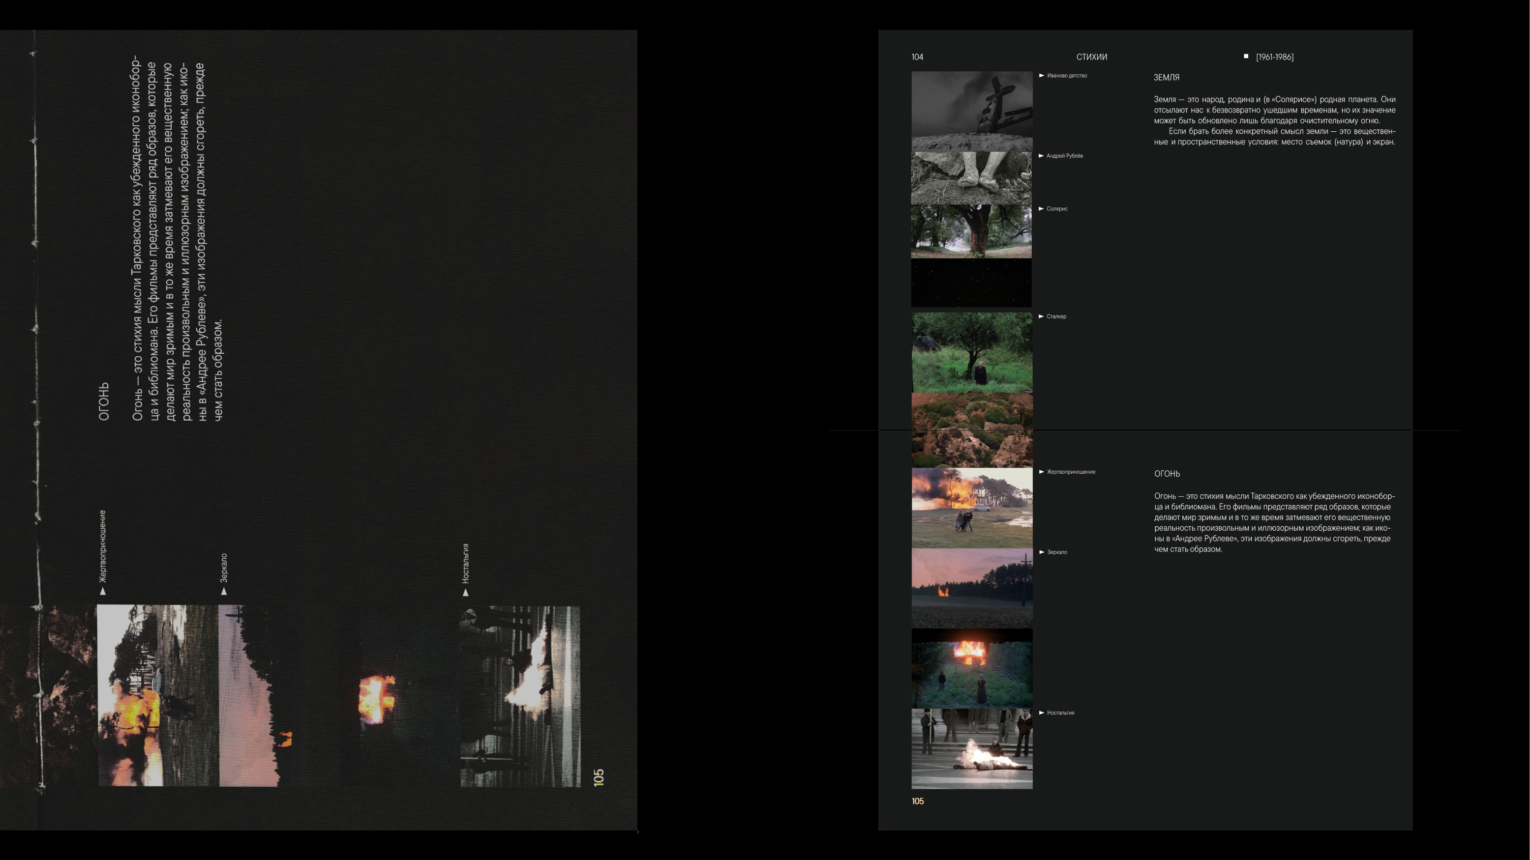Click the page number 104
This screenshot has width=1530, height=860.
point(917,57)
